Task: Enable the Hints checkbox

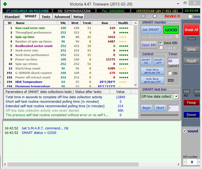Action: coord(190,17)
